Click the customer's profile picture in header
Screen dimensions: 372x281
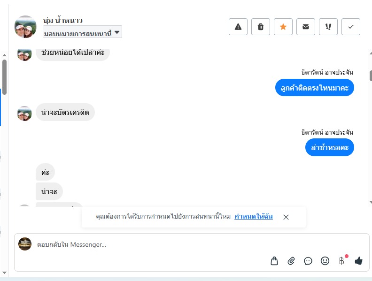[x=25, y=27]
